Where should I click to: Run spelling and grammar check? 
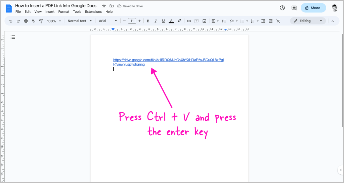pyautogui.click(x=33, y=21)
